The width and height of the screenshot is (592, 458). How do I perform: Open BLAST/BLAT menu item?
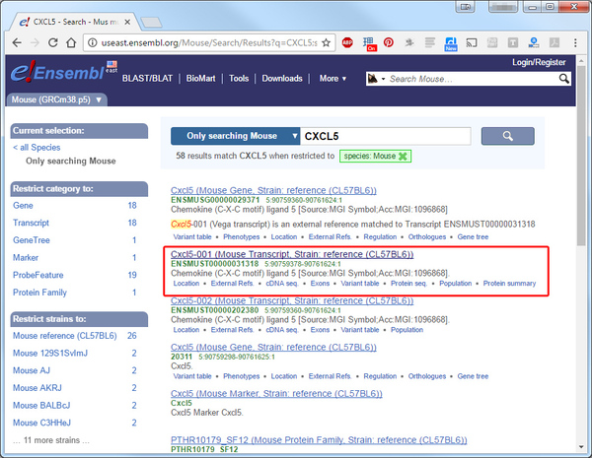point(147,79)
